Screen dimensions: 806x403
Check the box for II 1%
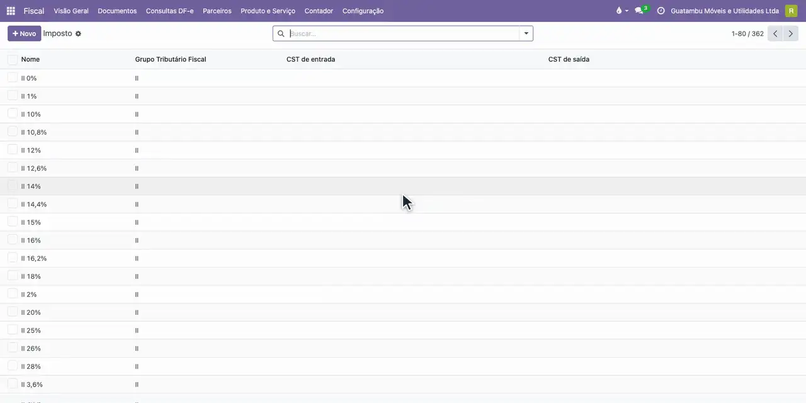[13, 96]
